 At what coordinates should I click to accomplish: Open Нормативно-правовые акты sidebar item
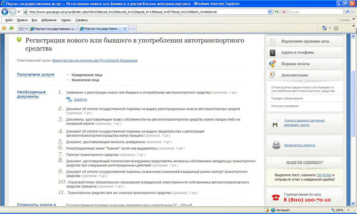(x=305, y=41)
